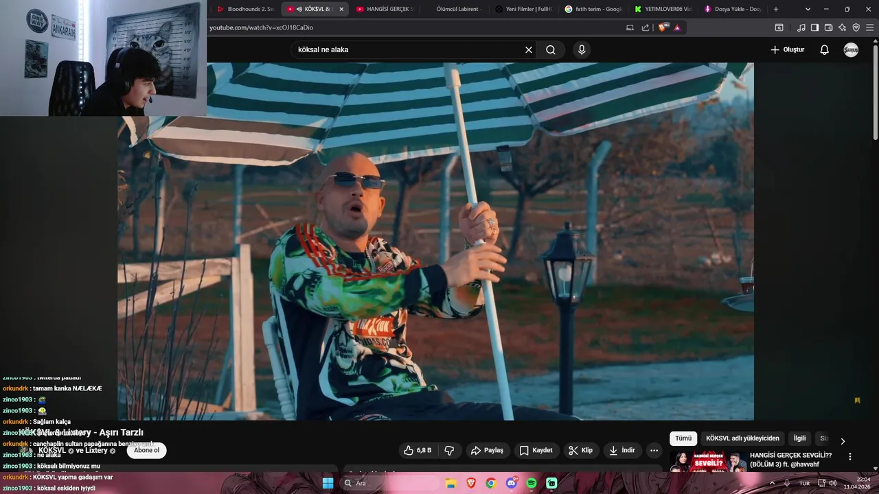
Task: Start voice search with the microphone icon
Action: [x=582, y=49]
